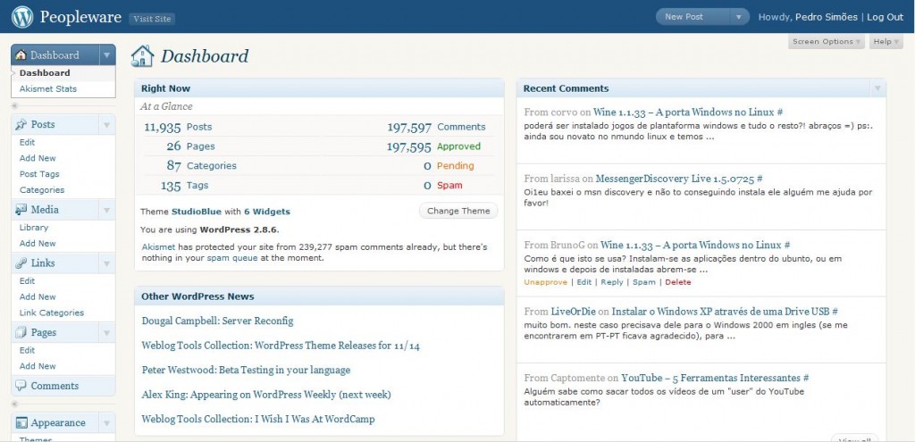Click the Media icon in sidebar
The image size is (915, 442).
21,209
